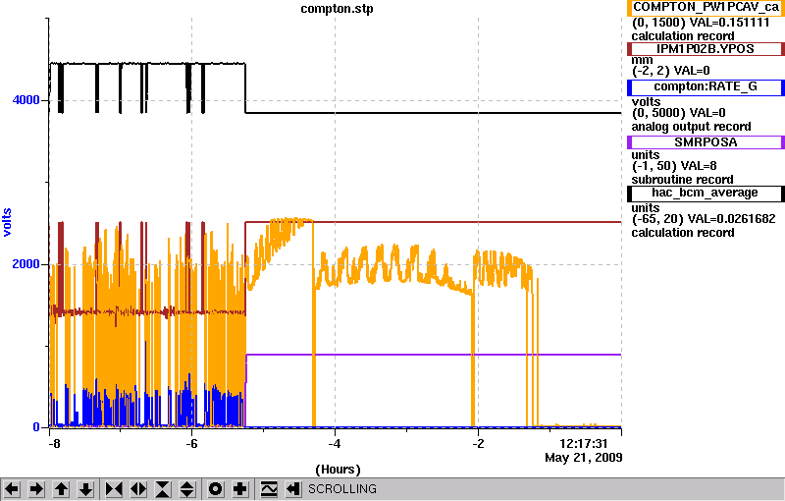Select the IPM1P02B.YPOS curve in the legend
785x501 pixels.
pos(706,48)
